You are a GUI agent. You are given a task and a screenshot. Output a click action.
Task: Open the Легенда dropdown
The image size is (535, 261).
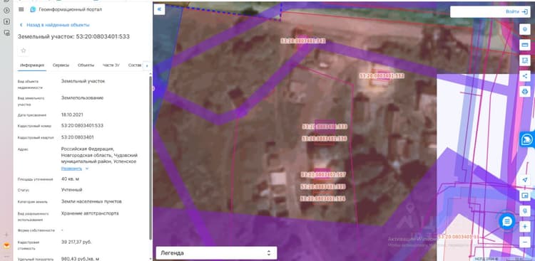[216, 253]
